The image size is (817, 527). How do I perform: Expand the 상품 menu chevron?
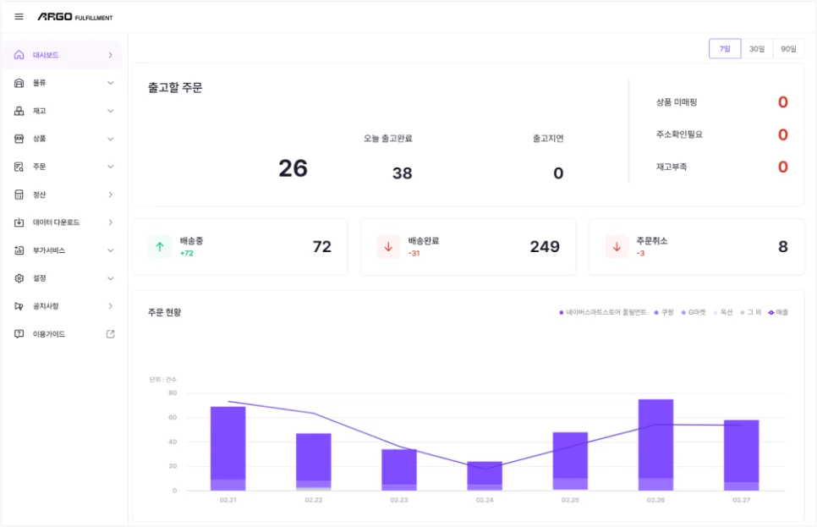tap(111, 139)
